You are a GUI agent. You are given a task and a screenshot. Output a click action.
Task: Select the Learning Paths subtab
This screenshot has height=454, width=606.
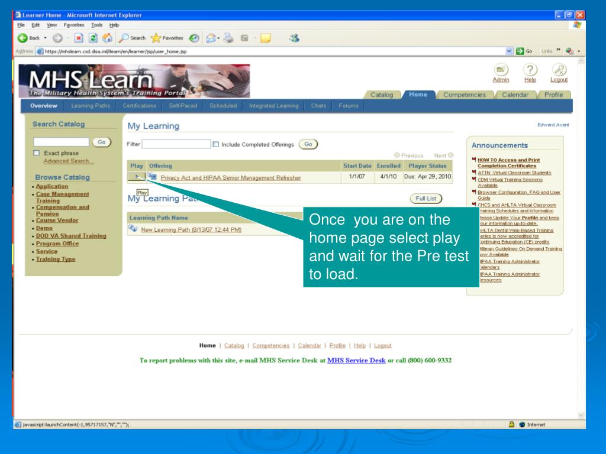click(91, 106)
